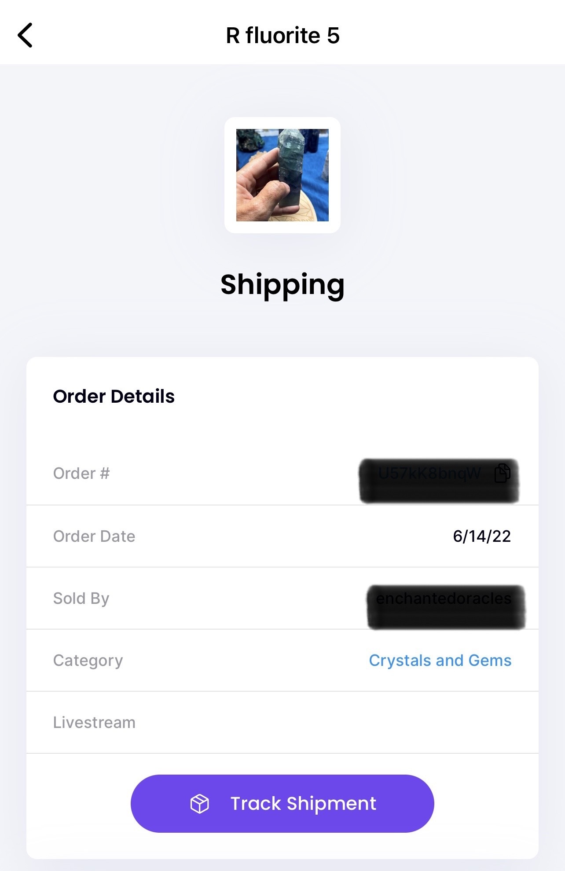Tap the empty Livestream value area
This screenshot has height=871, width=565.
396,723
